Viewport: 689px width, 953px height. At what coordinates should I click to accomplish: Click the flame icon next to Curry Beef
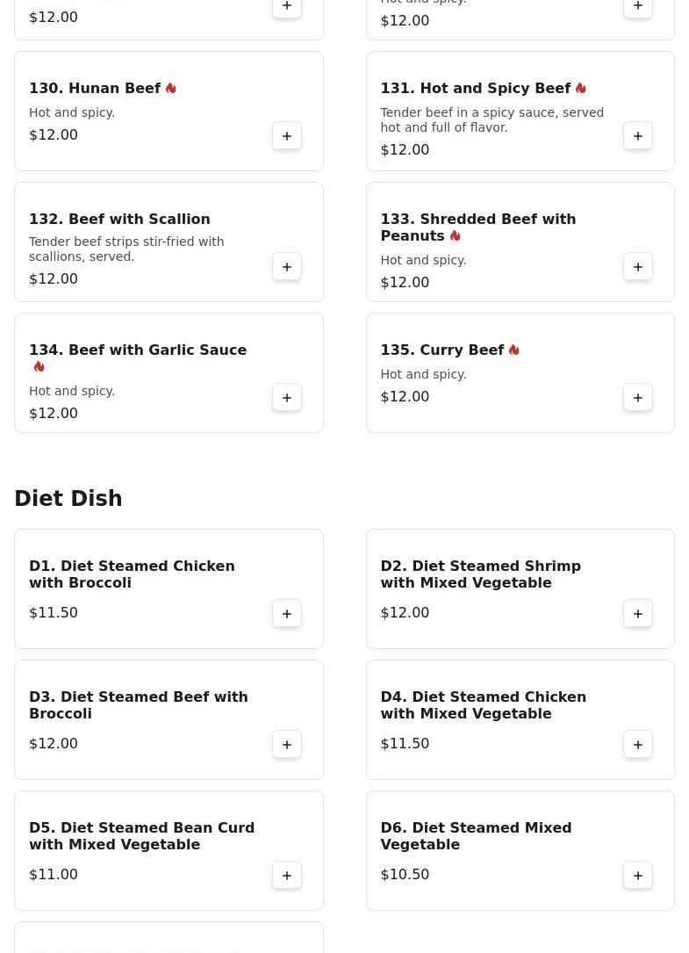514,350
